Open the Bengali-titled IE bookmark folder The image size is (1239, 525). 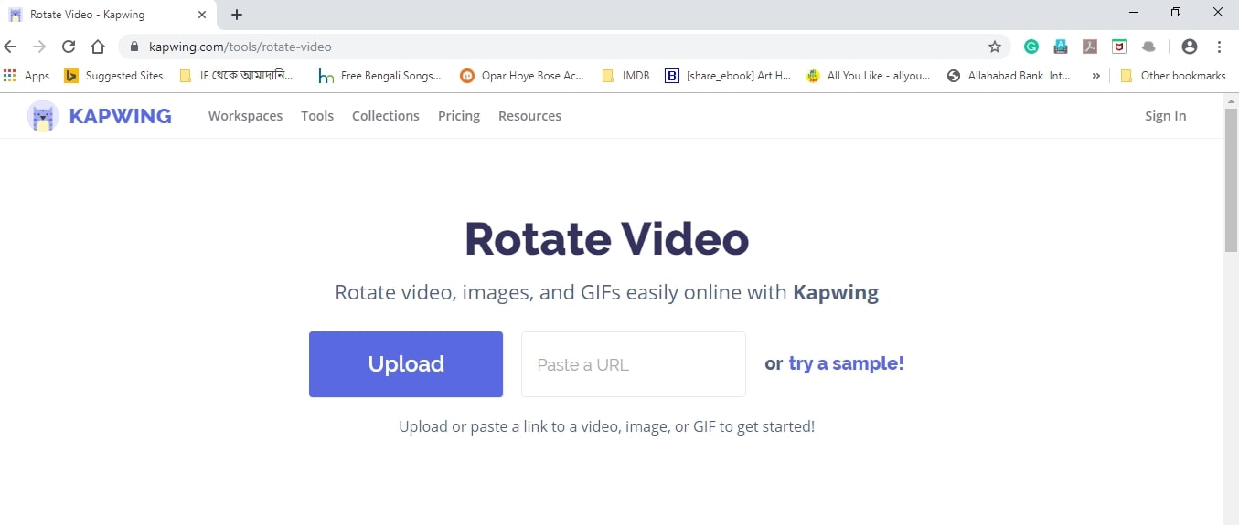[237, 76]
